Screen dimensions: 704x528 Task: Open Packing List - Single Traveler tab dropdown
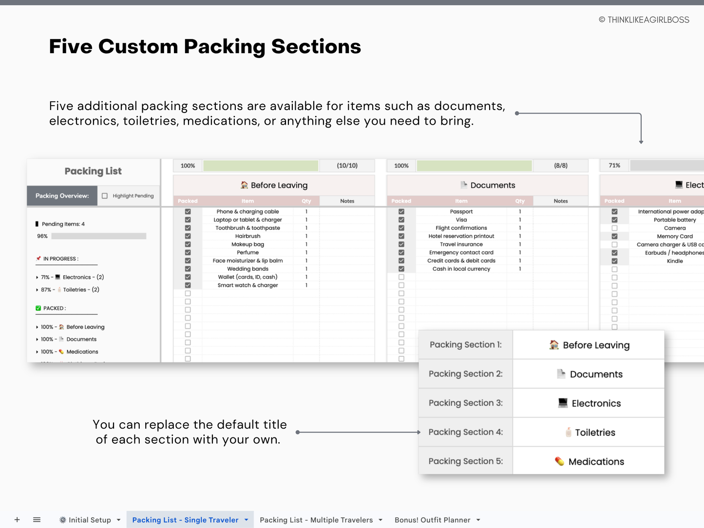pos(246,520)
